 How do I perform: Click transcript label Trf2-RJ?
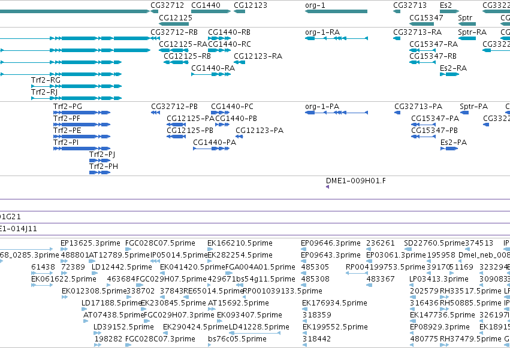(44, 92)
